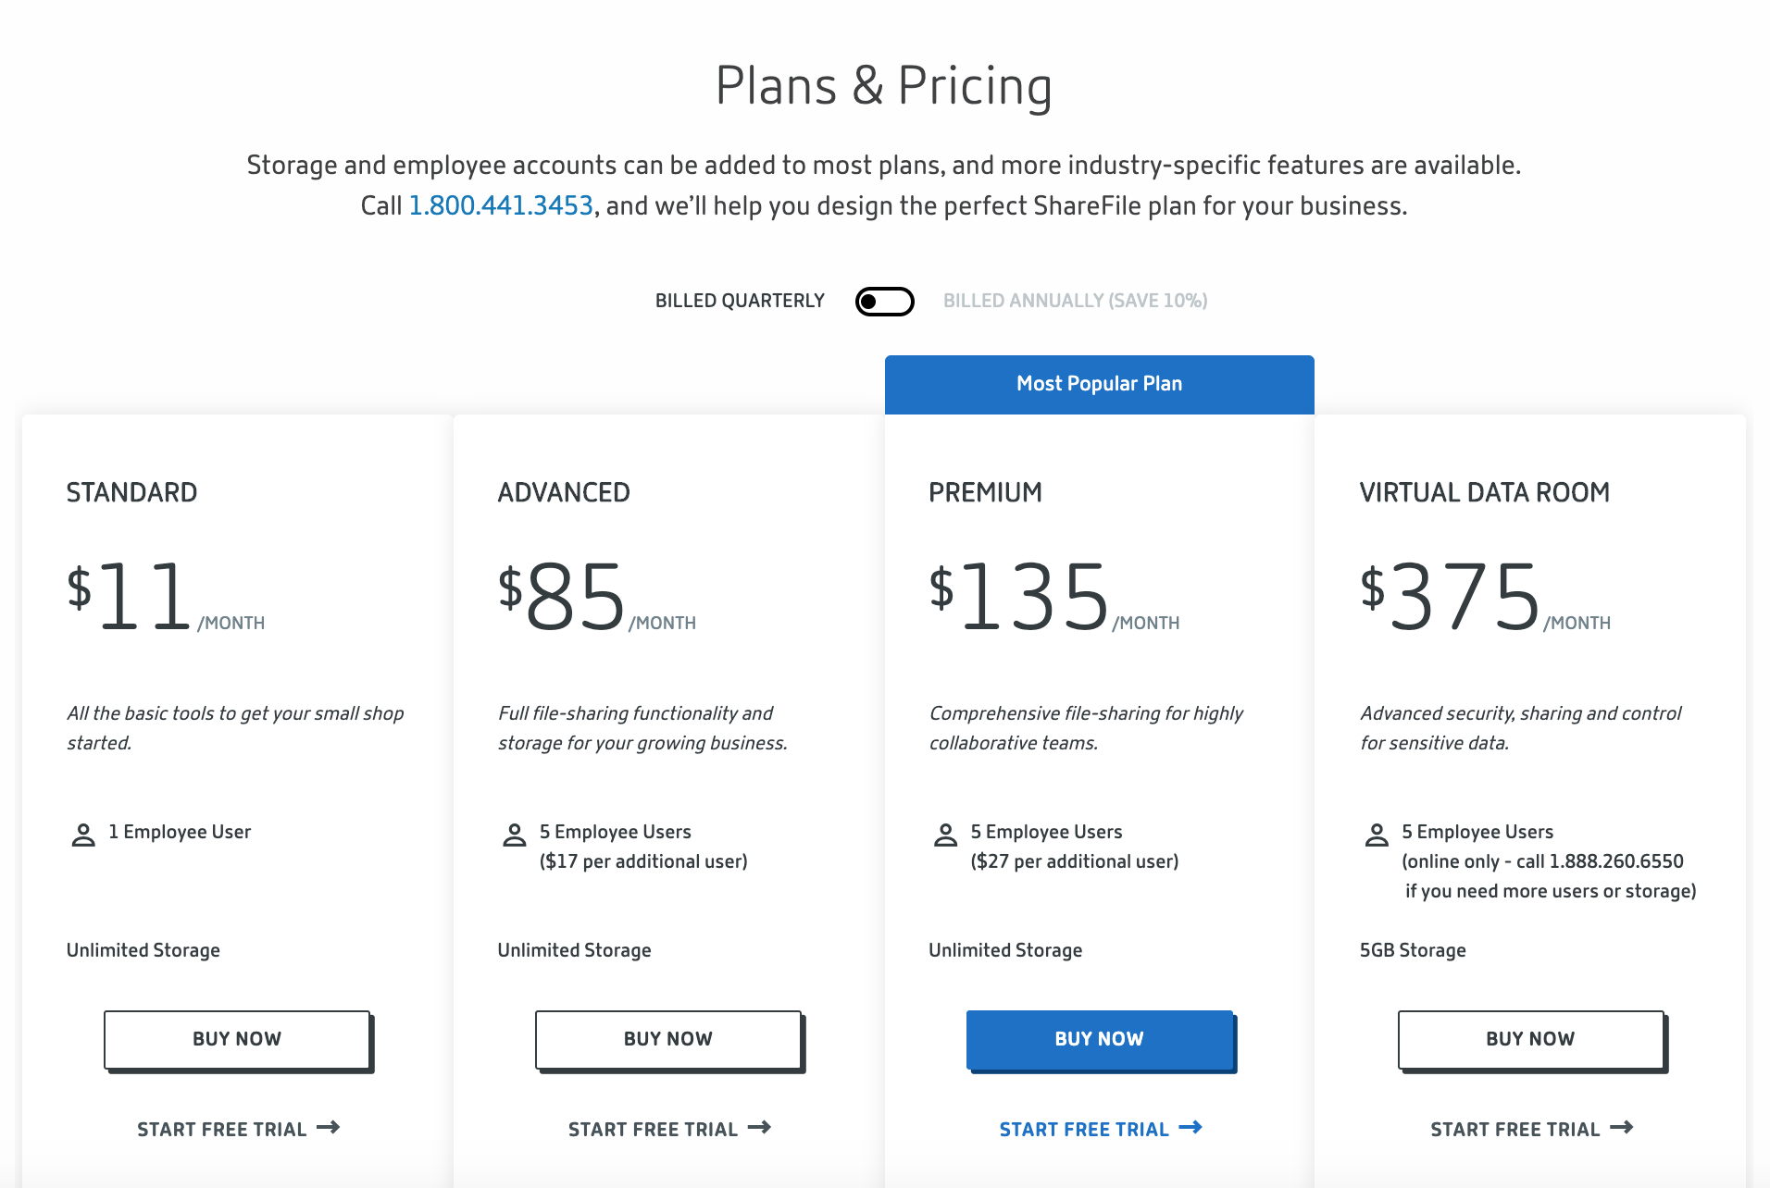Click the Advanced free trial arrow icon

(760, 1128)
